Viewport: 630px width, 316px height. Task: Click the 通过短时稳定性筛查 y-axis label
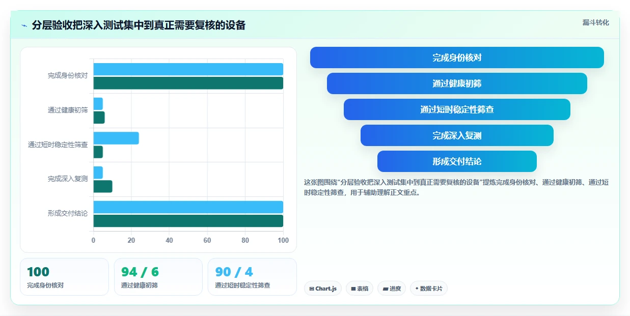[58, 145]
